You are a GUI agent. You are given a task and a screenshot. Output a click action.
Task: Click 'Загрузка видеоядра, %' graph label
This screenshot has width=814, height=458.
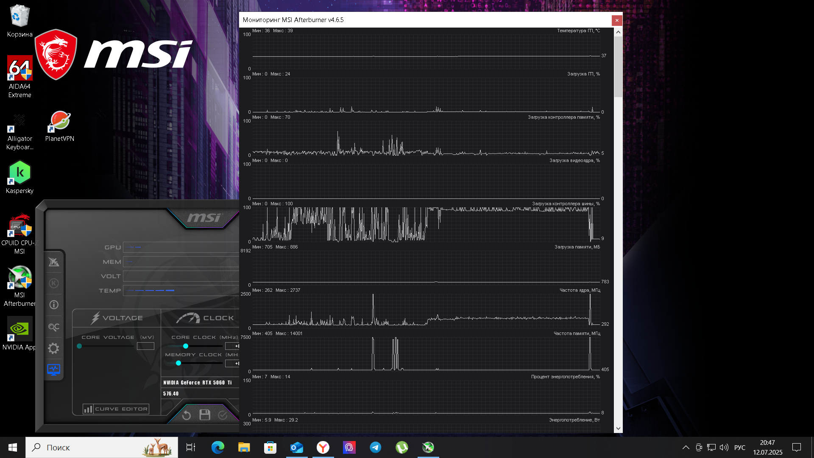(575, 160)
